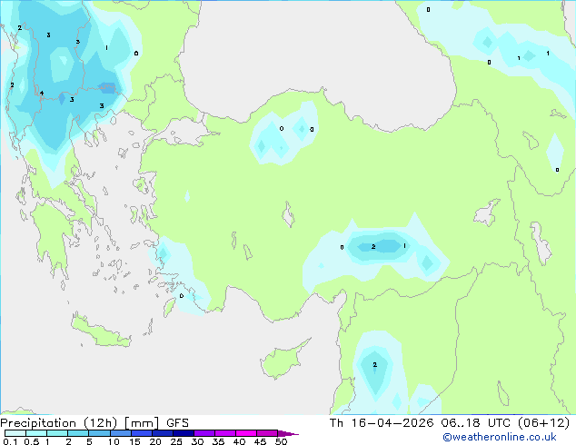The image size is (576, 445).
Task: Click the value 2 inside the southeastern Turkey rain patch
Action: coord(373,246)
